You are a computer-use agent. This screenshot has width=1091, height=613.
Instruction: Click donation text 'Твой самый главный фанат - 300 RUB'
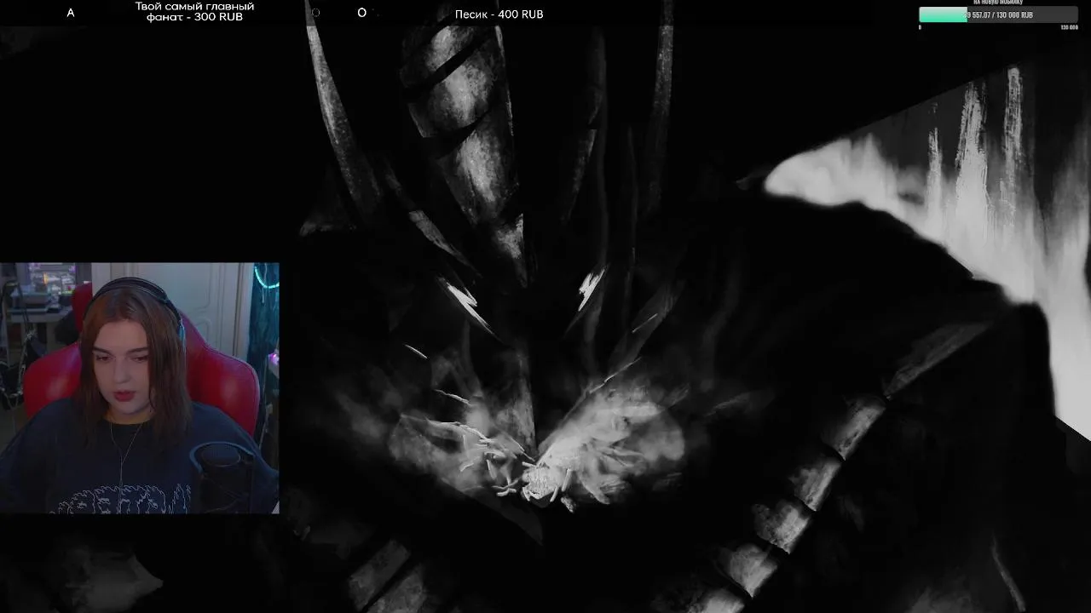point(194,12)
